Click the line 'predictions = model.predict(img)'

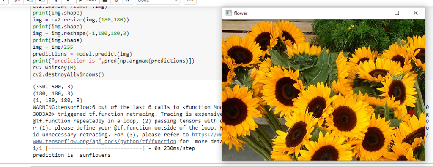[82, 54]
